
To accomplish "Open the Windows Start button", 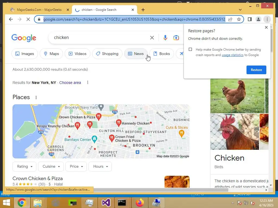I will coord(7,203).
